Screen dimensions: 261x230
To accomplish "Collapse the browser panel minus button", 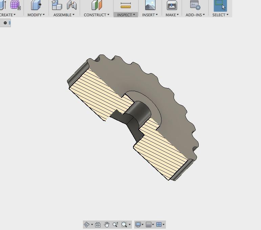I will tap(5, 23).
